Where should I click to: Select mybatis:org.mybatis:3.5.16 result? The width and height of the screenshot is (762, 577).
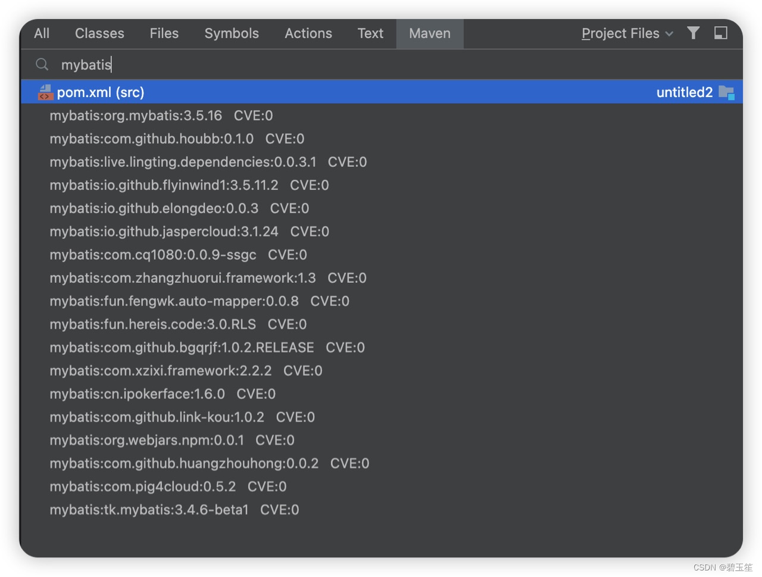[x=382, y=116]
